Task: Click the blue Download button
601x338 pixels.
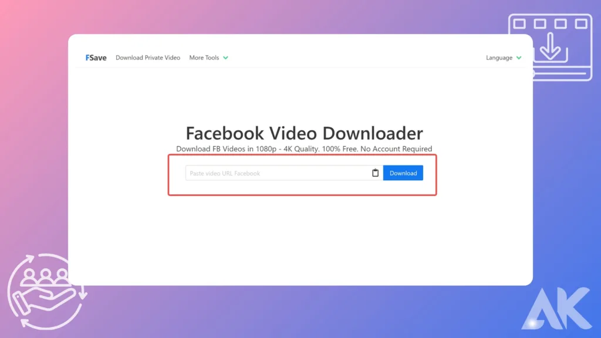Action: tap(403, 173)
